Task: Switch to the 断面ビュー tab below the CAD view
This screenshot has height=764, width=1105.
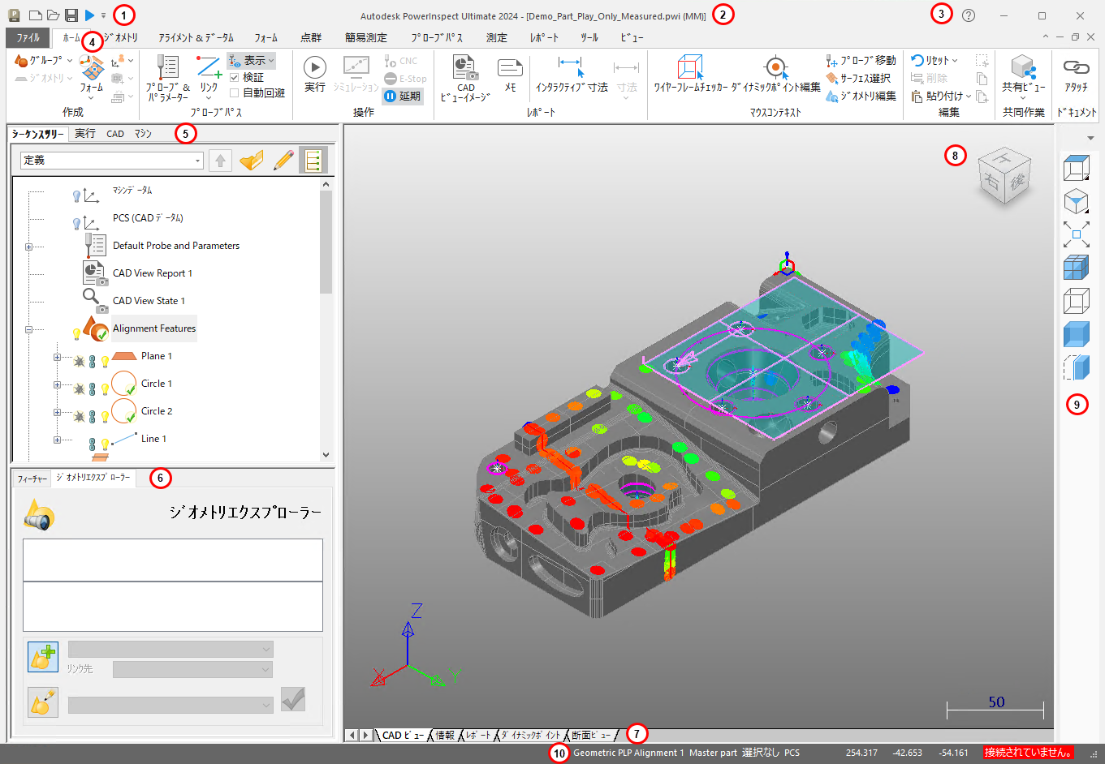Action: tap(590, 736)
